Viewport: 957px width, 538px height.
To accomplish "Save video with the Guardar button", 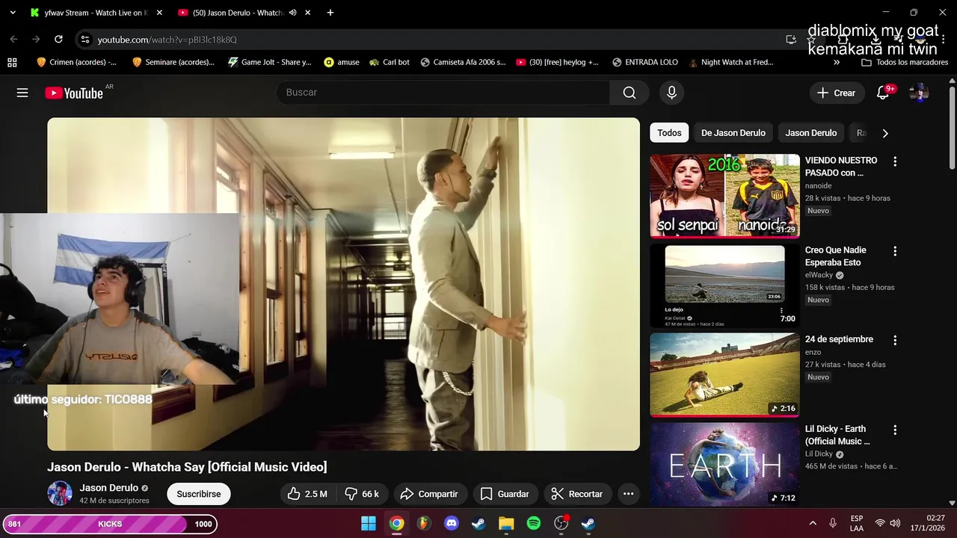I will (505, 494).
